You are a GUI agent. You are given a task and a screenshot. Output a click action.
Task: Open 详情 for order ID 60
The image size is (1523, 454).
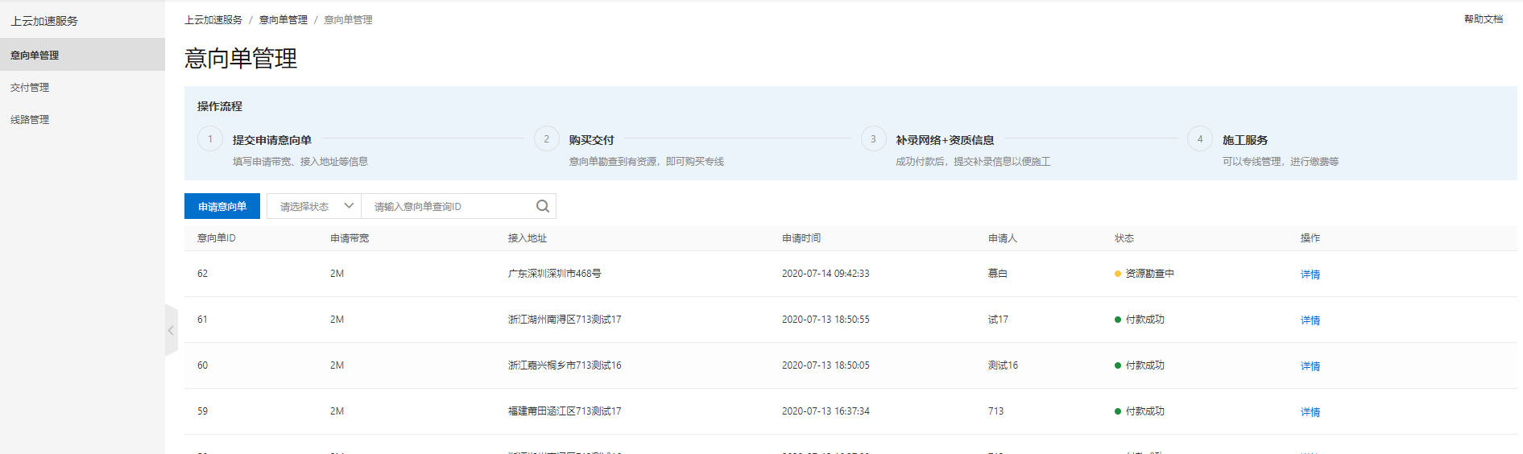pyautogui.click(x=1310, y=365)
